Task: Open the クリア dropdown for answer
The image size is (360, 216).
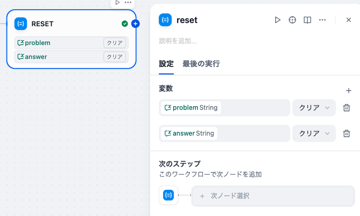Action: tap(314, 133)
